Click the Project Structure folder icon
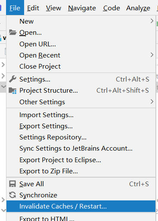Screen dimensions: 158x221 tap(12, 91)
